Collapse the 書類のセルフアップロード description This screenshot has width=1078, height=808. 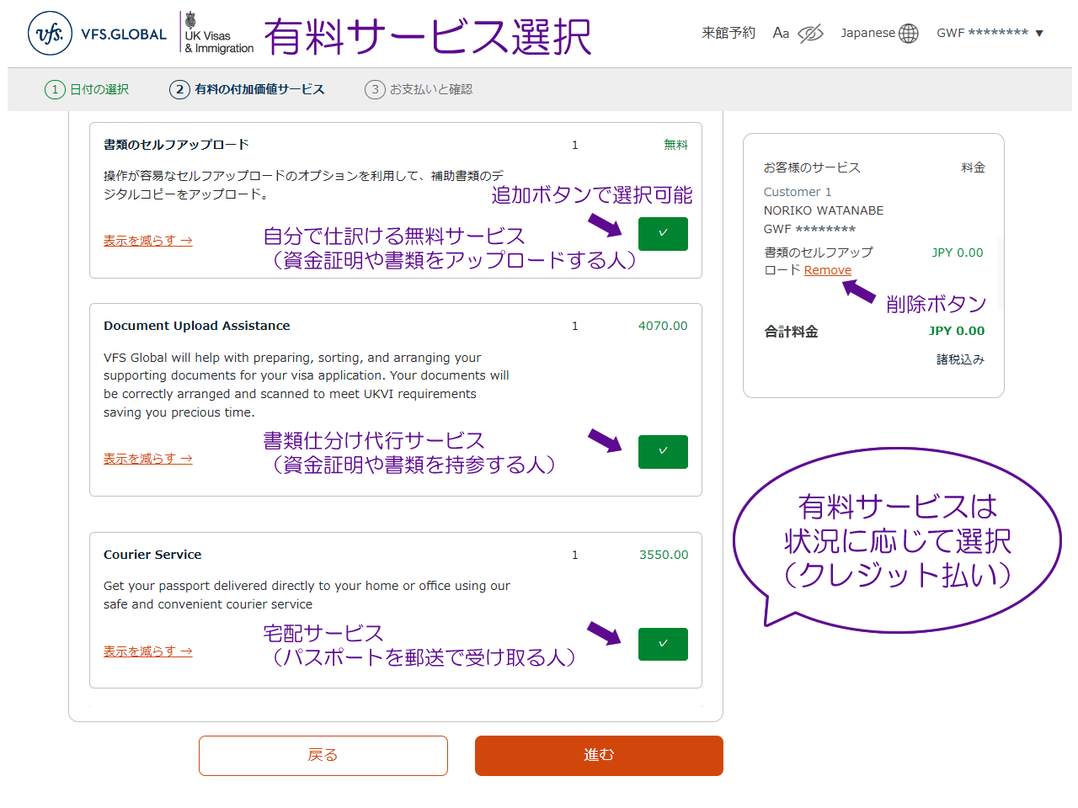pyautogui.click(x=147, y=241)
